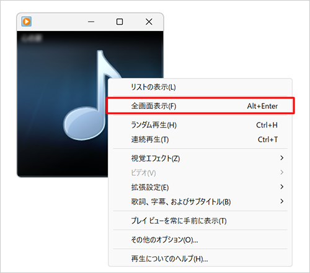The image size is (310, 273).
Task: Choose 全画面表示(F) from context menu
Action: click(x=200, y=106)
